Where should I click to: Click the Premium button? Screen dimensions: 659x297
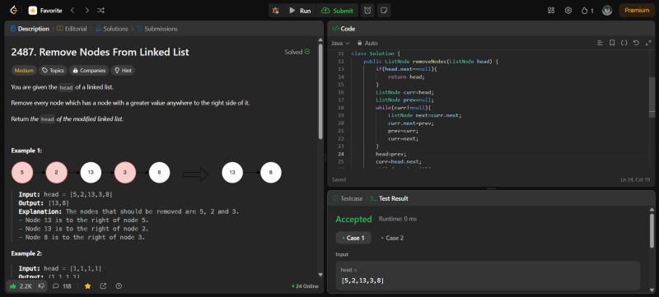coord(637,11)
